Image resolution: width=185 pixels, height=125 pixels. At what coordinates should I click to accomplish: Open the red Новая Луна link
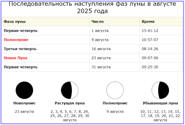click(x=16, y=58)
